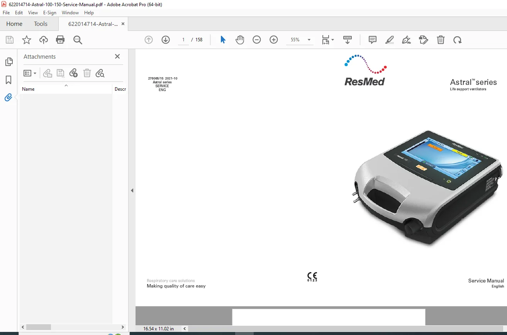Rotate the page with circular arrow icon
This screenshot has height=335, width=507.
[x=458, y=40]
